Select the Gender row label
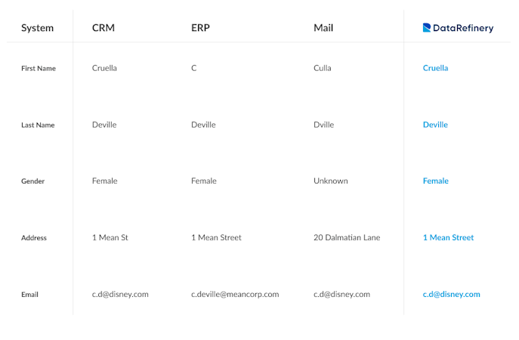 pyautogui.click(x=33, y=181)
